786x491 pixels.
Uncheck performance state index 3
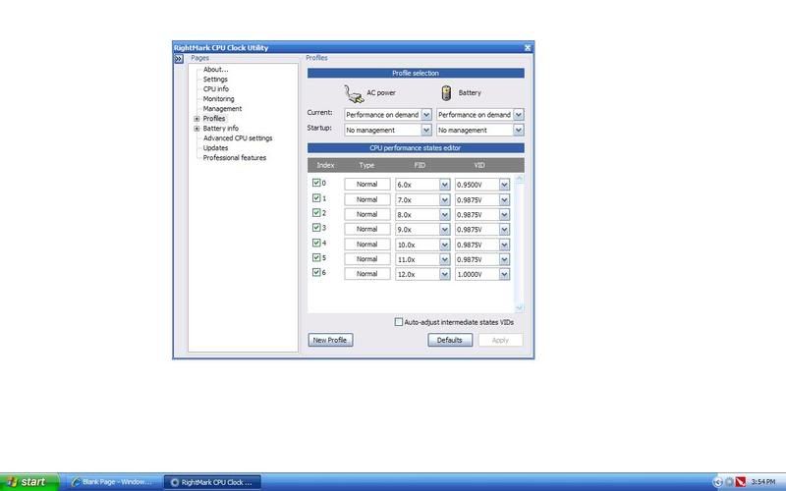pyautogui.click(x=316, y=228)
